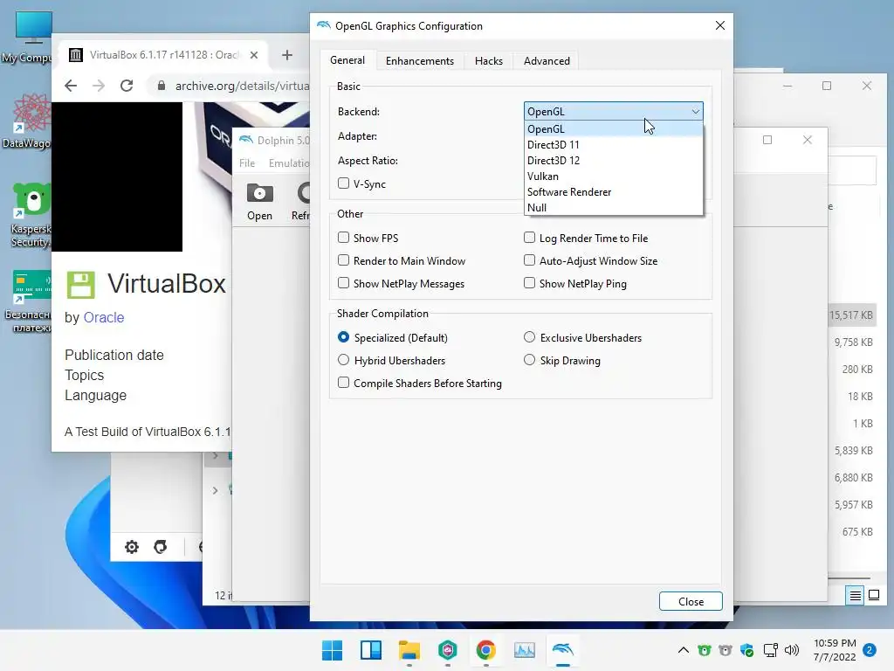Choose Software Renderer backend
The height and width of the screenshot is (671, 894).
[614, 192]
